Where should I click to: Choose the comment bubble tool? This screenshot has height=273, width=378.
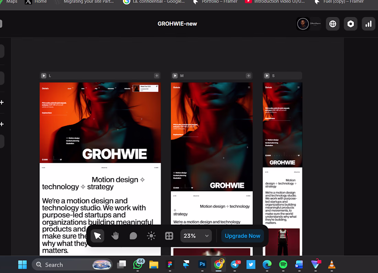(x=133, y=236)
